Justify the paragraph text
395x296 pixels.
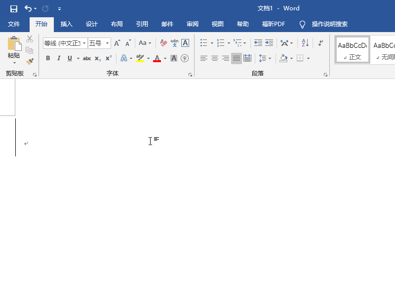[237, 58]
